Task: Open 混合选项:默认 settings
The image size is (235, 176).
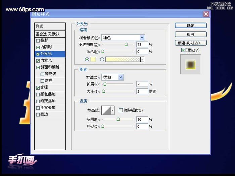Action: click(50, 34)
